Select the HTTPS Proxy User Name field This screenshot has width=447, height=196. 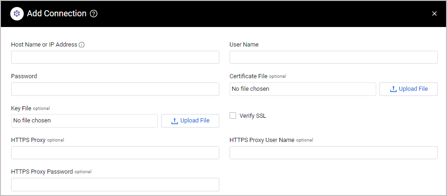click(x=333, y=153)
